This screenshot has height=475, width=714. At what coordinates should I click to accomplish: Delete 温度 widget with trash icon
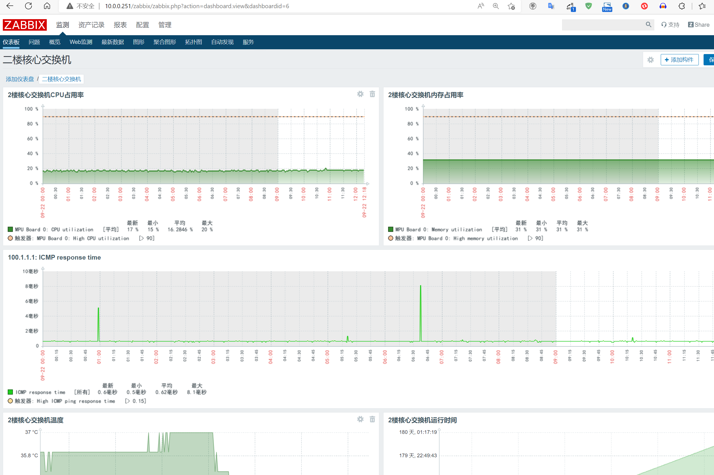click(372, 419)
